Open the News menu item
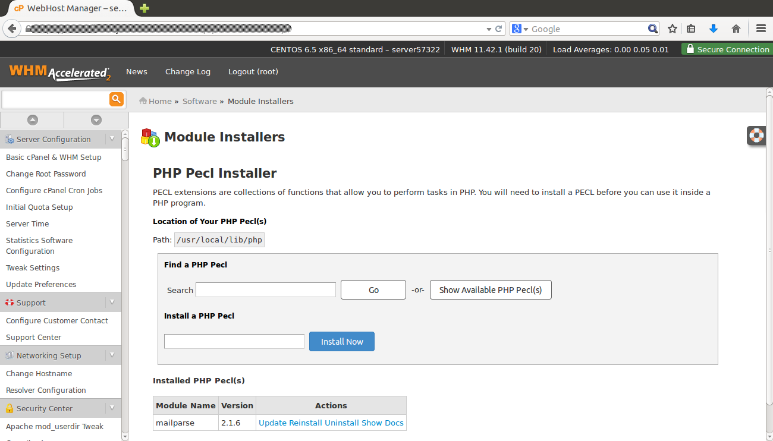Viewport: 773px width, 441px height. click(137, 71)
